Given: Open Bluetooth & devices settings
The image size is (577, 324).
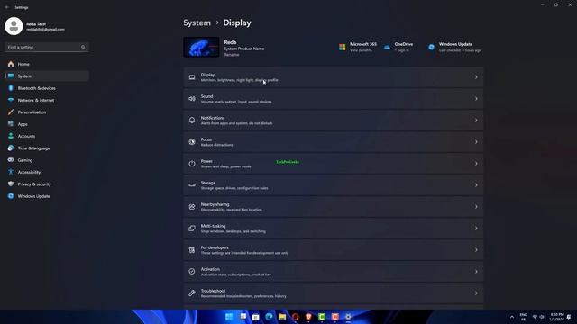Looking at the screenshot, I should point(47,88).
